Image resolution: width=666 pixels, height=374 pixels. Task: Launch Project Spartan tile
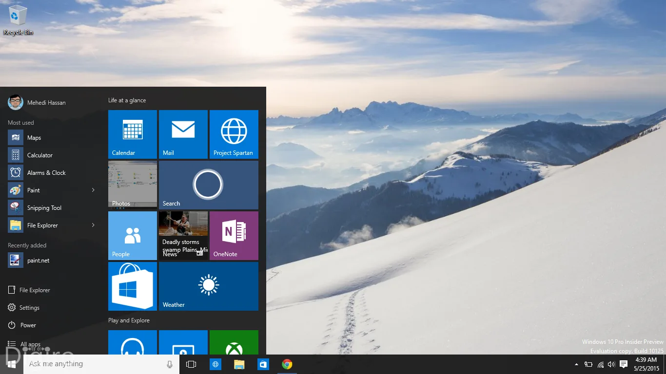tap(234, 134)
